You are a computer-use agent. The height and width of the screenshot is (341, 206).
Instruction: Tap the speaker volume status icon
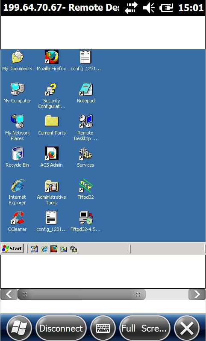[149, 8]
